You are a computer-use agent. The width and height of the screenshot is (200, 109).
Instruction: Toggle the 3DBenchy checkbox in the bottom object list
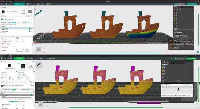coord(31,95)
